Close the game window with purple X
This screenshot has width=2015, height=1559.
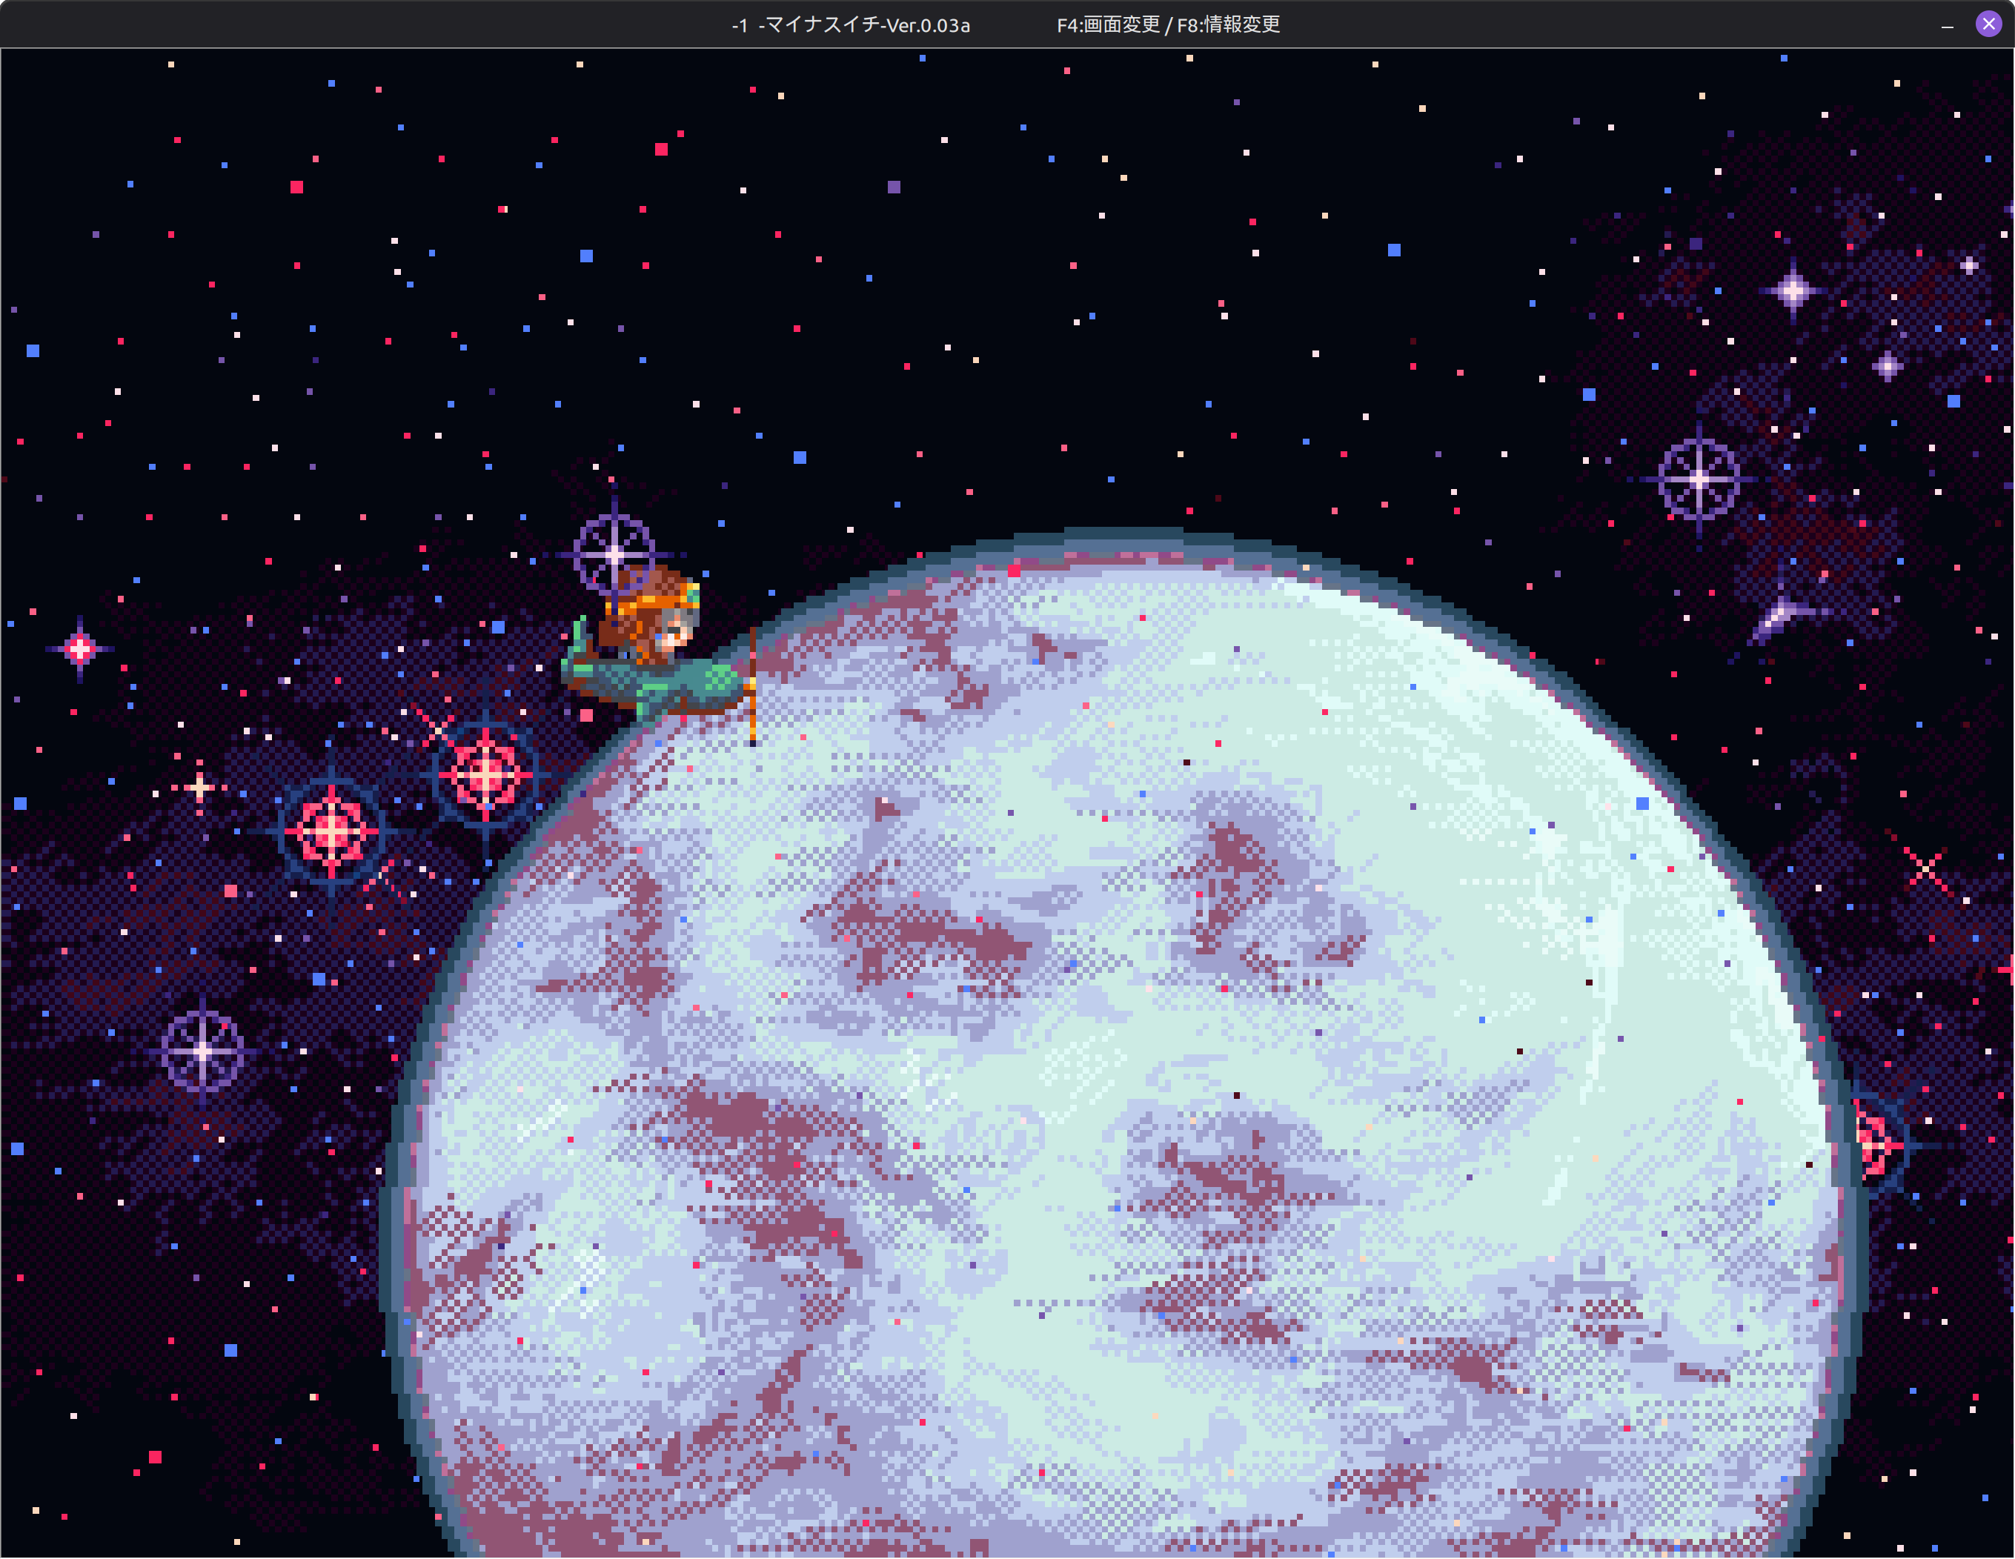tap(1988, 24)
